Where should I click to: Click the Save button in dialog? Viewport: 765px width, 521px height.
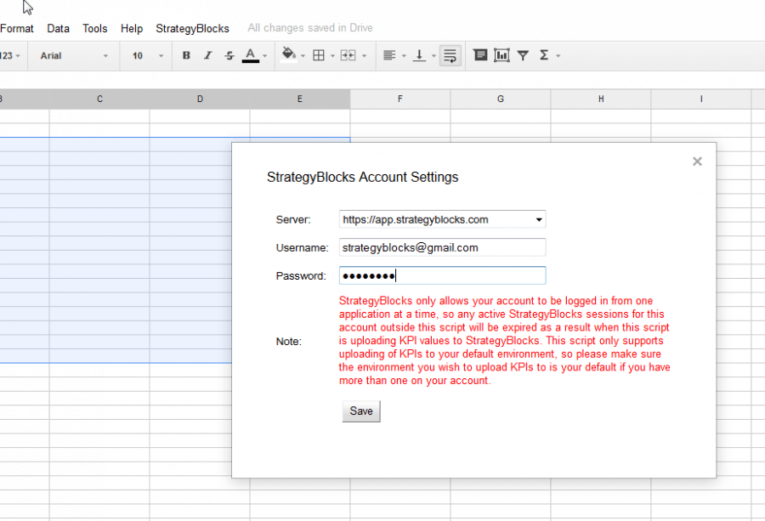[x=361, y=411]
